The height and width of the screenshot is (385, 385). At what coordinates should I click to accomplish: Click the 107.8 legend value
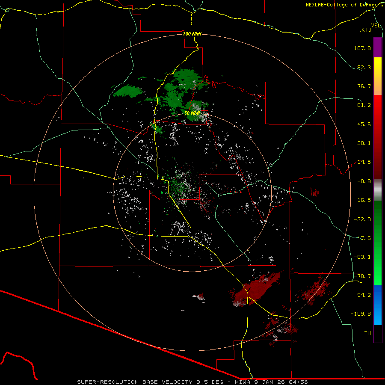362,48
